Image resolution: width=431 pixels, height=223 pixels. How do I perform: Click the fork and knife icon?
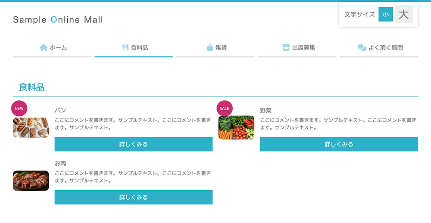click(x=125, y=47)
